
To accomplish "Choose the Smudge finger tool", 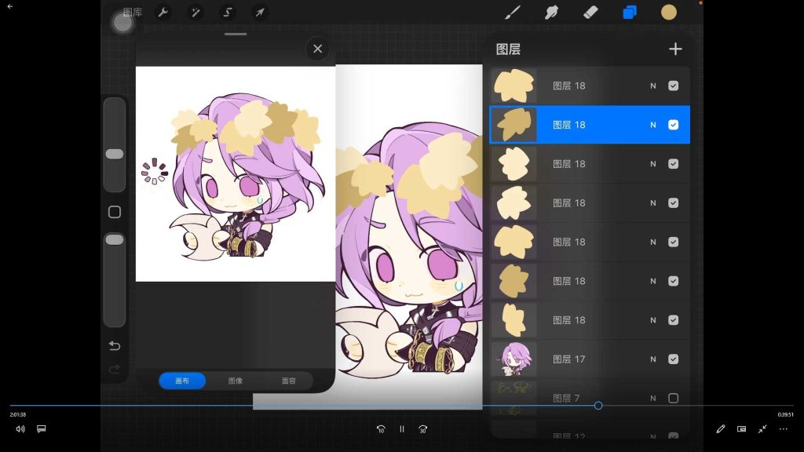I will point(551,13).
